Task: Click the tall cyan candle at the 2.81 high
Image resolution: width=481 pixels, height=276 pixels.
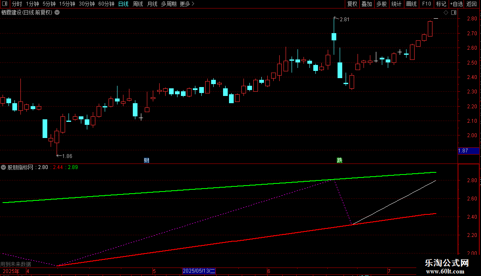Action: [334, 36]
